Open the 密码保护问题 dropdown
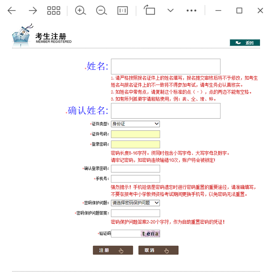Image resolution: width=270 pixels, height=273 pixels. click(135, 203)
